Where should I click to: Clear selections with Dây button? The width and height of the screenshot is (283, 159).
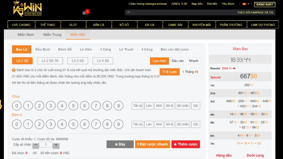point(120,144)
